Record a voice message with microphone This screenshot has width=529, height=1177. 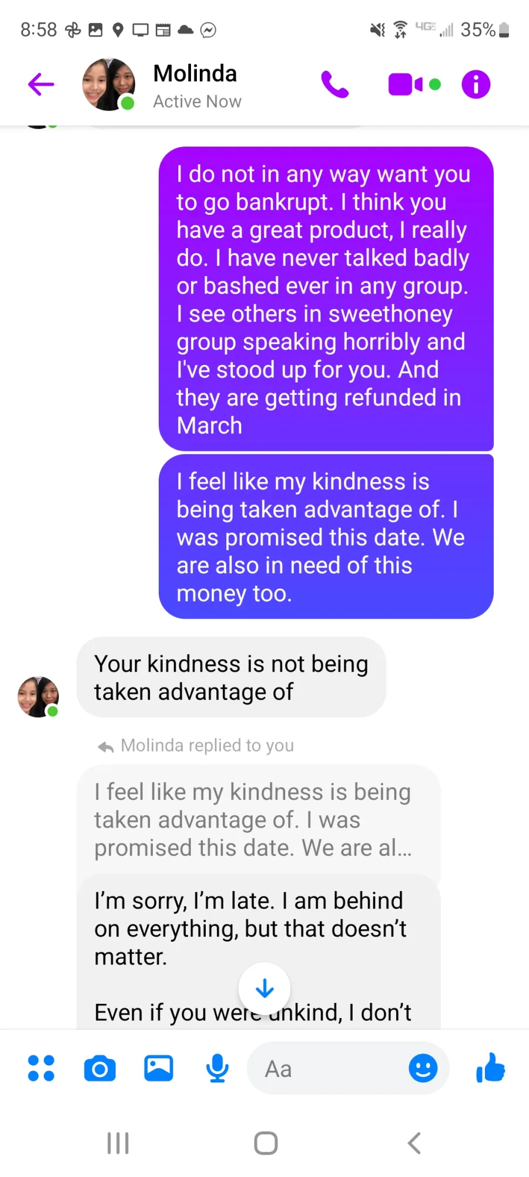click(217, 1068)
